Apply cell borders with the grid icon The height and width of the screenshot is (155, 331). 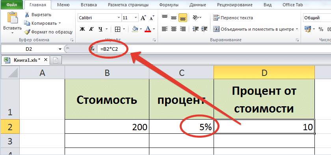click(117, 29)
